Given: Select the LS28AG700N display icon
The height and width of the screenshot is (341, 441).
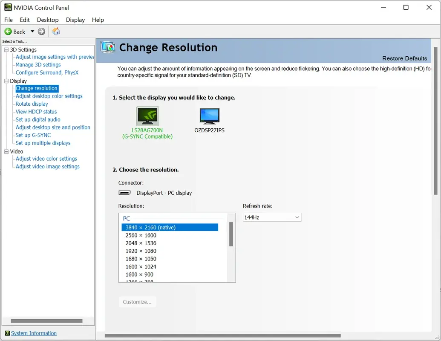Looking at the screenshot, I should click(x=147, y=115).
